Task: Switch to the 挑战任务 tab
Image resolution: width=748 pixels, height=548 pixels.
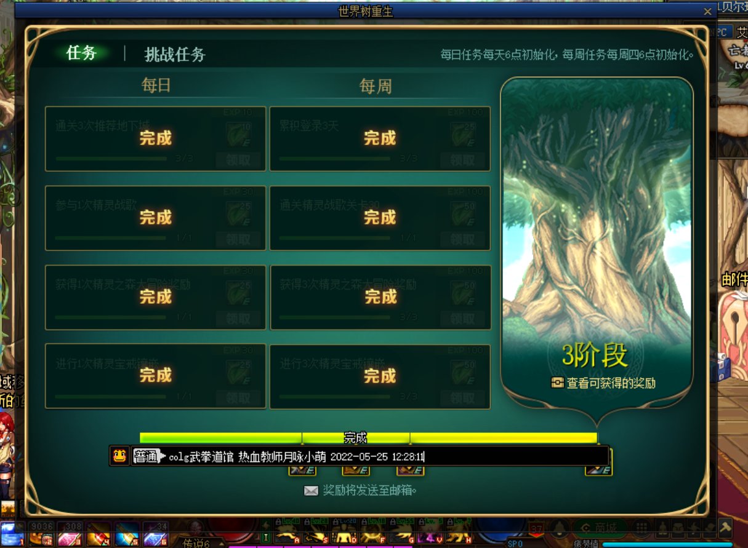Action: [x=175, y=55]
